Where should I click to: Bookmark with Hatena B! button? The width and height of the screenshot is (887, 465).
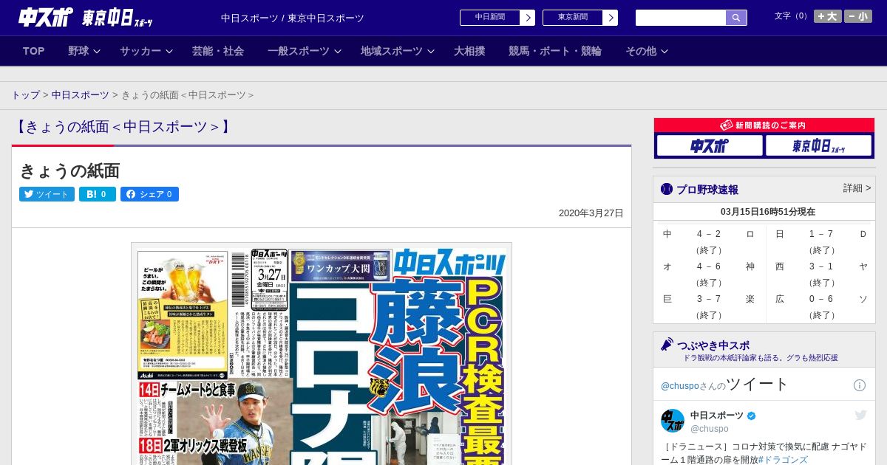point(98,194)
